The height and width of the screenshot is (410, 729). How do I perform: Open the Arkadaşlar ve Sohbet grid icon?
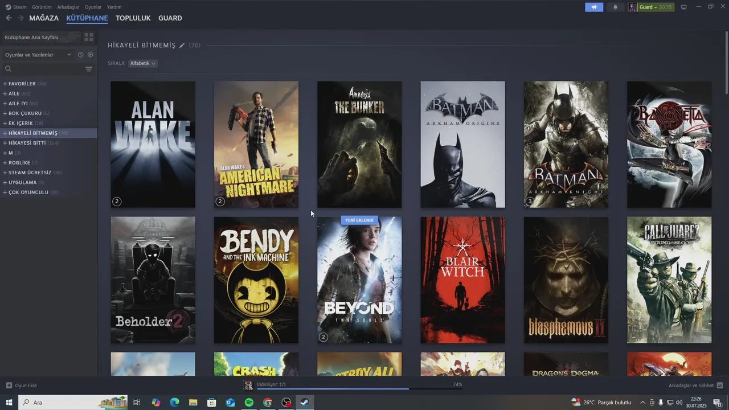(720, 386)
